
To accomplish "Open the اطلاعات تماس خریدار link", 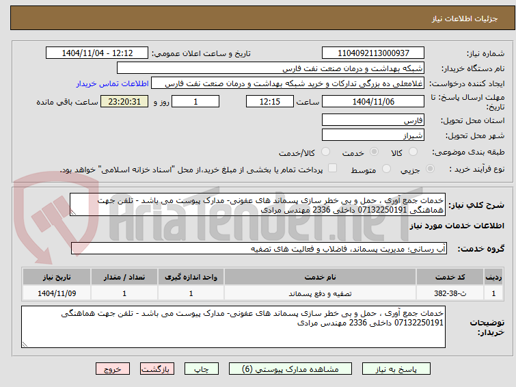I will [x=113, y=83].
